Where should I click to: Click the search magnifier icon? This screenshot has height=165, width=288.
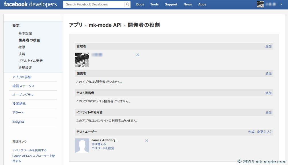[x=127, y=4]
